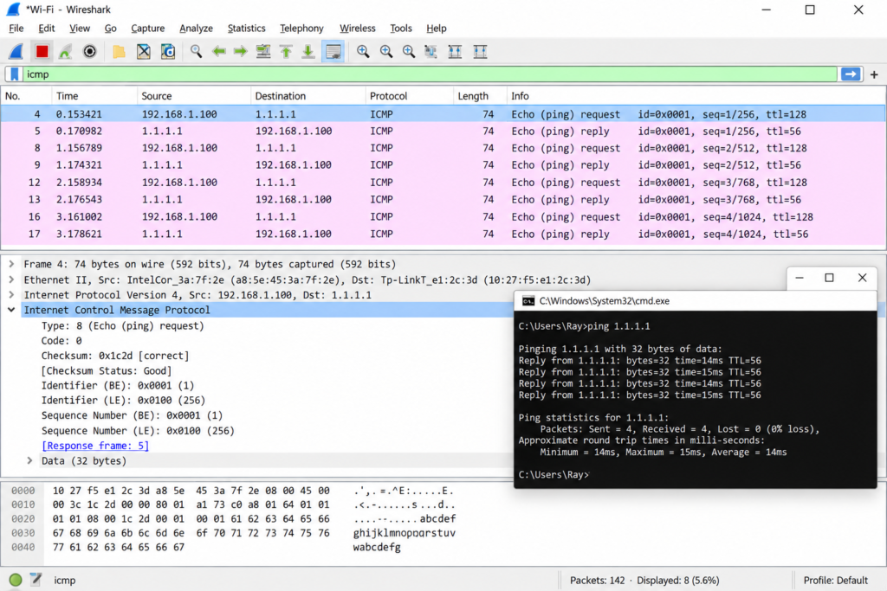Click second-to-last toolbar column icon

coord(455,52)
